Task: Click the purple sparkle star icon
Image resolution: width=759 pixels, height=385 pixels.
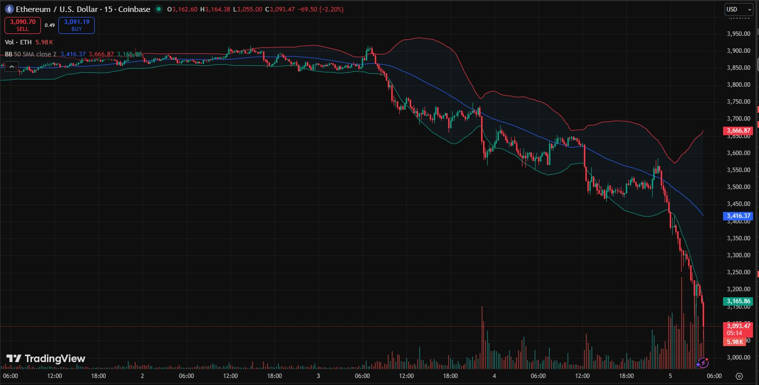Action: coord(698,364)
